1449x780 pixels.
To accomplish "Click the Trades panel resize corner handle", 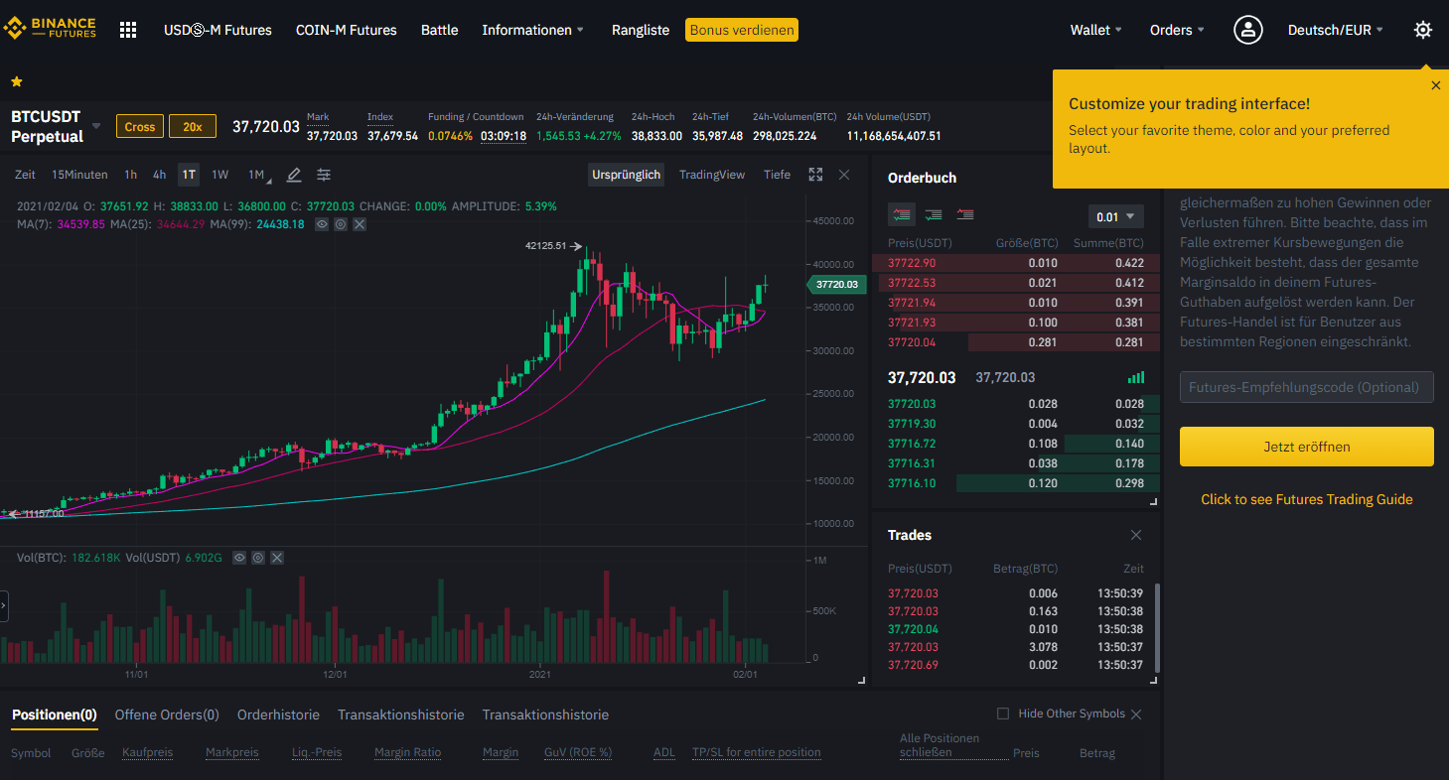I will coord(1154,681).
